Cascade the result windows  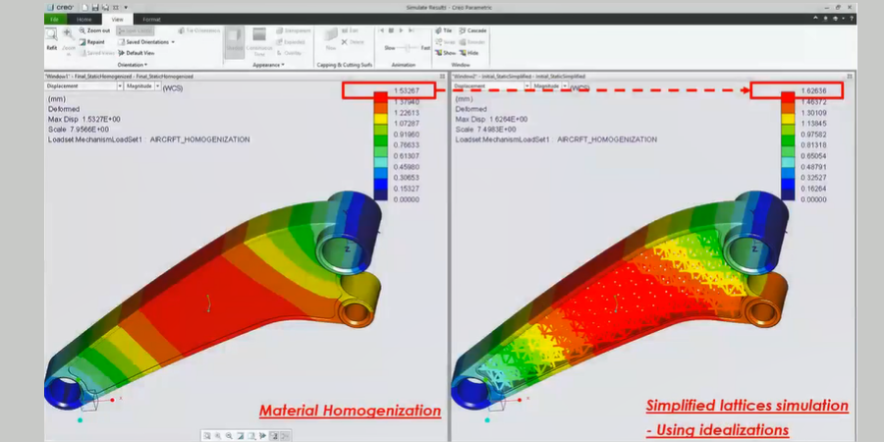[x=472, y=30]
